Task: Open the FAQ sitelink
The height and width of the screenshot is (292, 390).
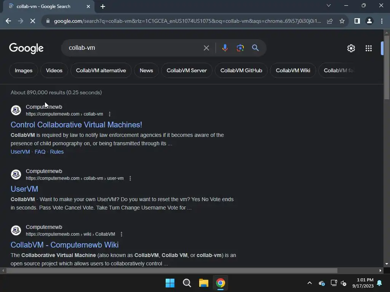Action: [40, 152]
